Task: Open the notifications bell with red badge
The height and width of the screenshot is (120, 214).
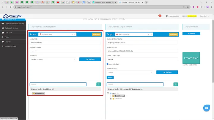Action: [x=160, y=16]
